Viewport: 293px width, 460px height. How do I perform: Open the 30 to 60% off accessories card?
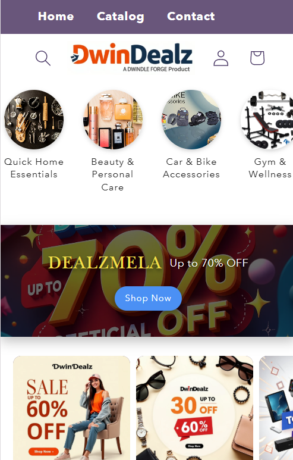click(x=194, y=408)
